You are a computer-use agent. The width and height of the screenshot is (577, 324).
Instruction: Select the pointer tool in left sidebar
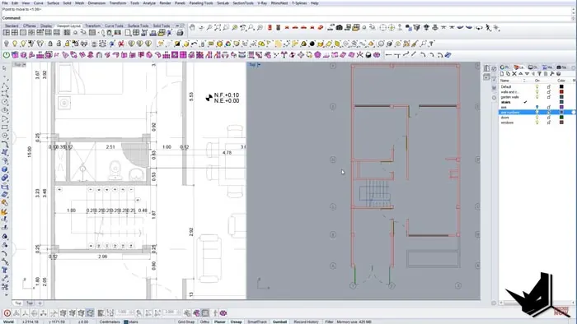(x=4, y=68)
